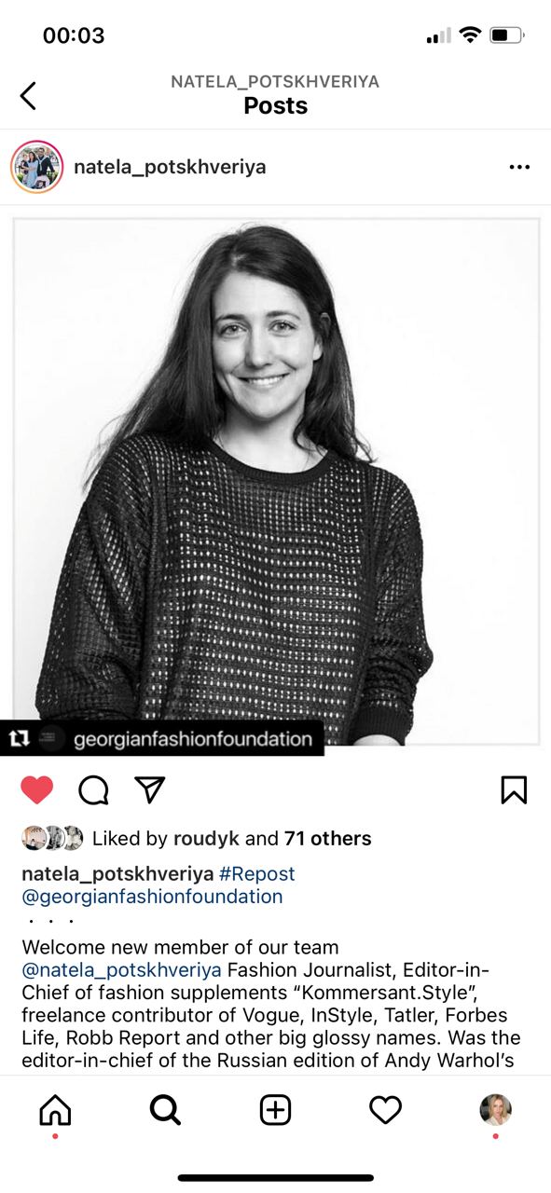Create a new post with plus icon
Viewport: 551px width, 1193px height.
click(x=275, y=1110)
